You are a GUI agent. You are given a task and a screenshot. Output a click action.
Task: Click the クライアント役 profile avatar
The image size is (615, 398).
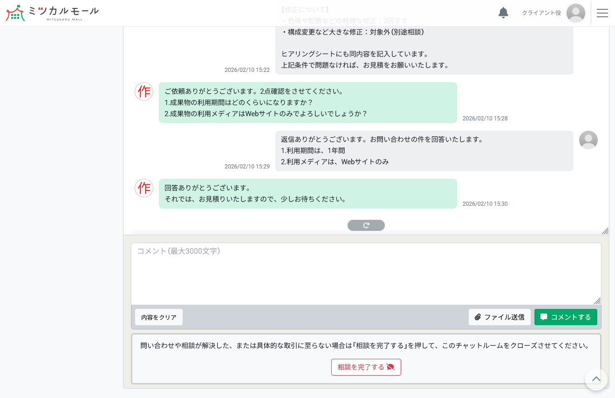576,13
